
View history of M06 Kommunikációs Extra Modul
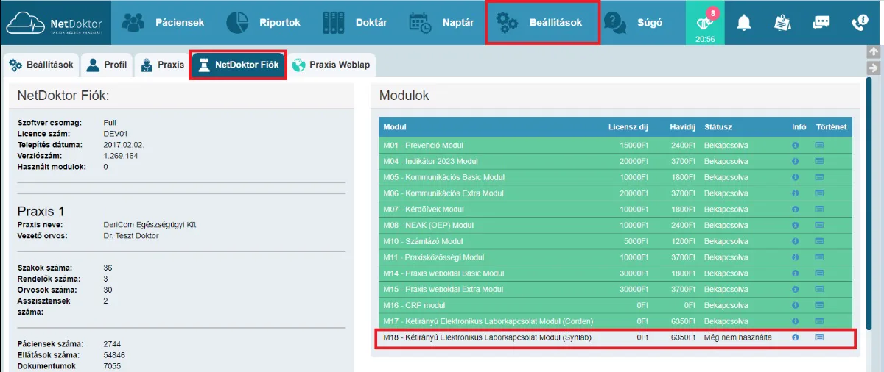819,193
